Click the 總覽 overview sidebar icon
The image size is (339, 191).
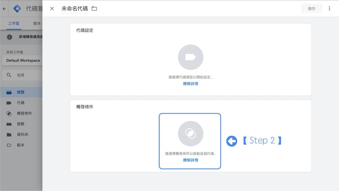point(9,92)
